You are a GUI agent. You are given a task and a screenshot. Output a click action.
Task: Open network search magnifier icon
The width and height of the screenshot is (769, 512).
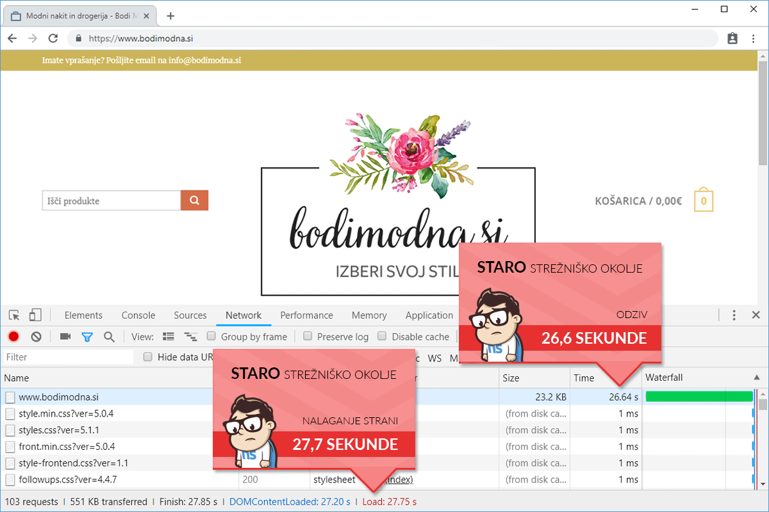pos(109,337)
